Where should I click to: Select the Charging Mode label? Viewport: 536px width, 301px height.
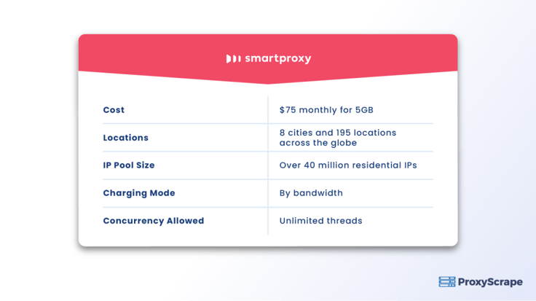pos(139,193)
